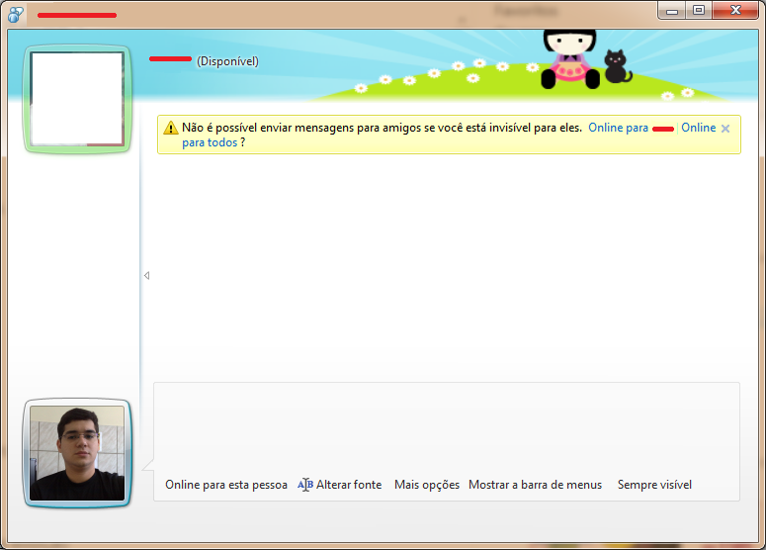Screen dimensions: 766x550
Task: Click the Online para todos link
Action: coord(210,142)
